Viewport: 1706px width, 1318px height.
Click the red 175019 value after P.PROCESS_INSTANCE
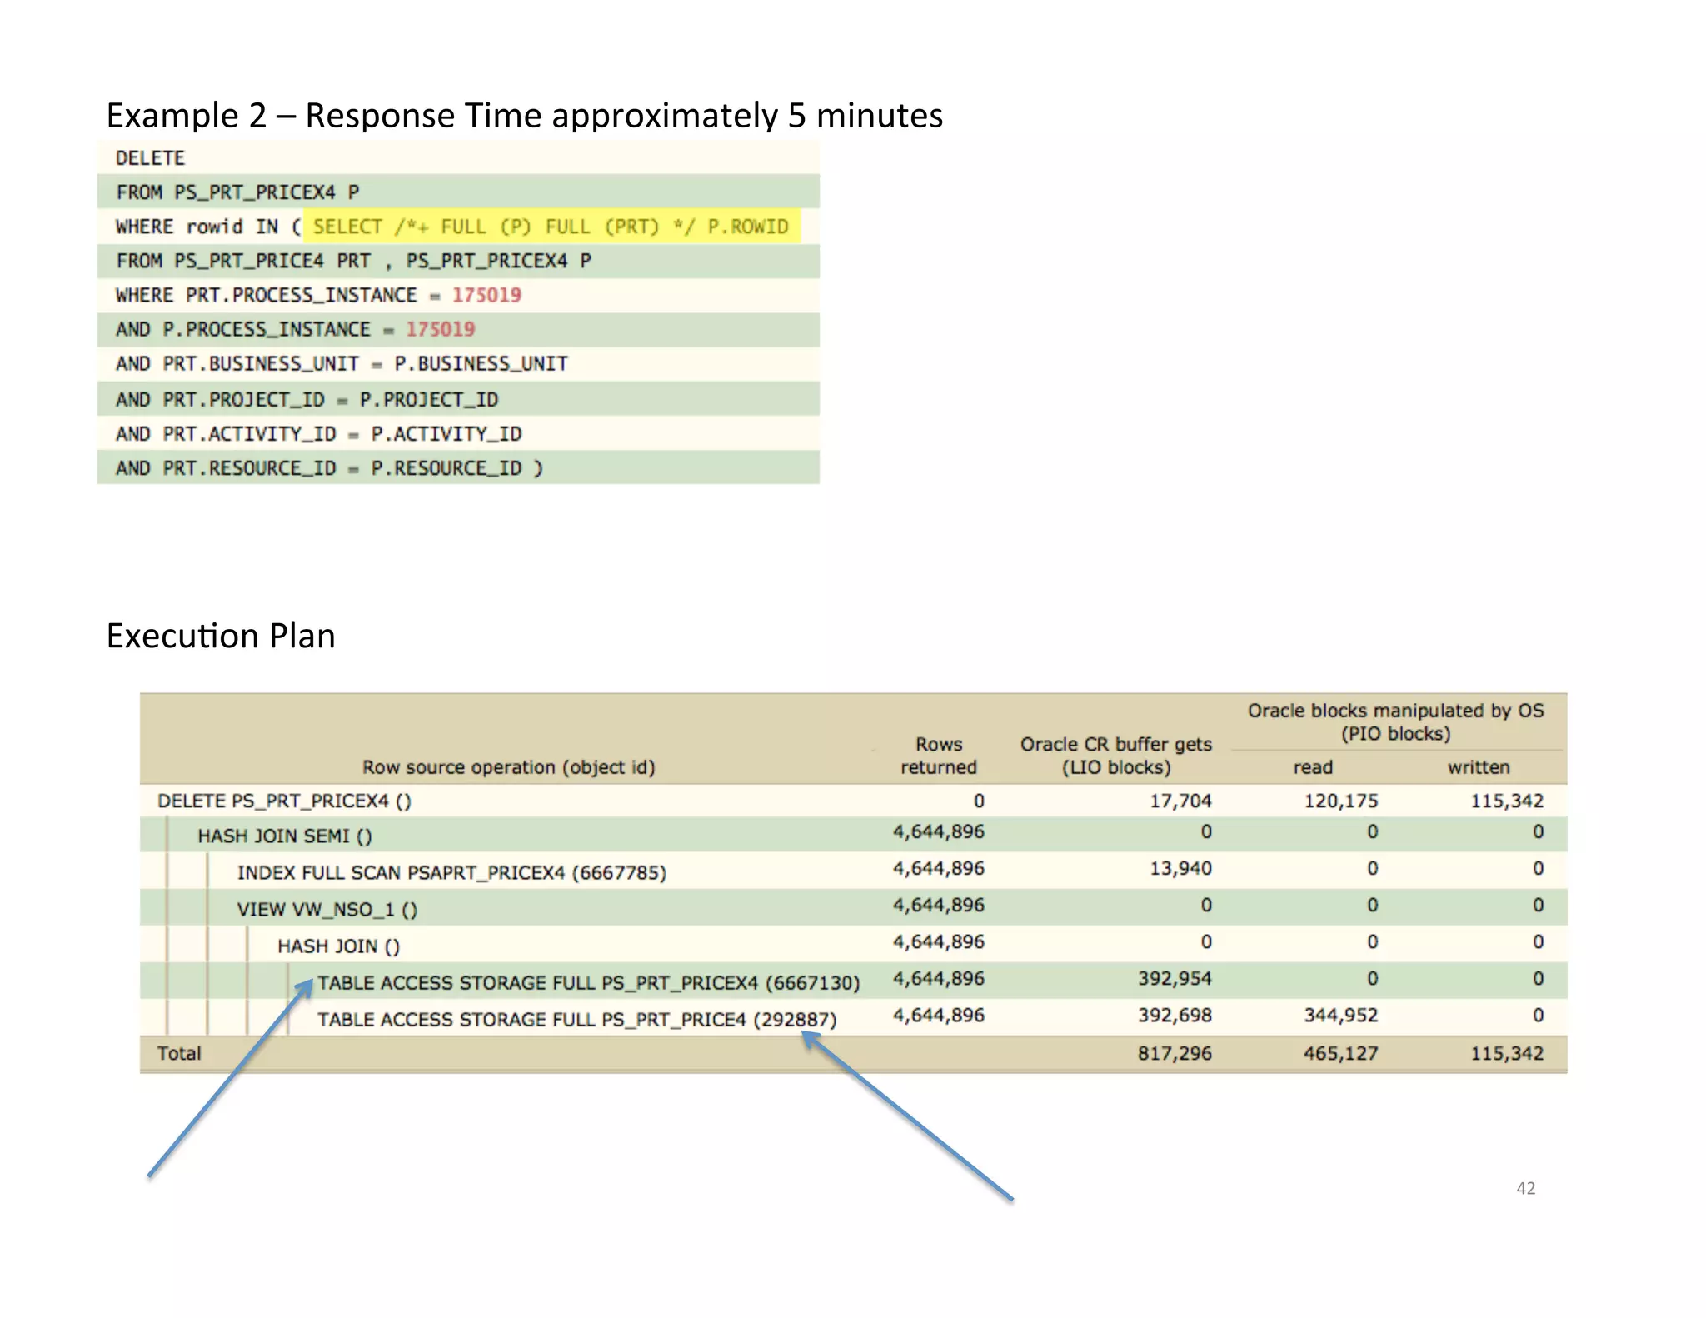tap(440, 329)
